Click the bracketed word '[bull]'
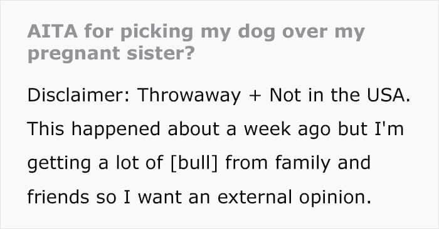Screen dimensions: 439x229 point(194,163)
